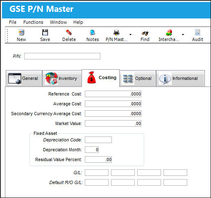Open the Interchangeable toolbar icon

pyautogui.click(x=169, y=32)
